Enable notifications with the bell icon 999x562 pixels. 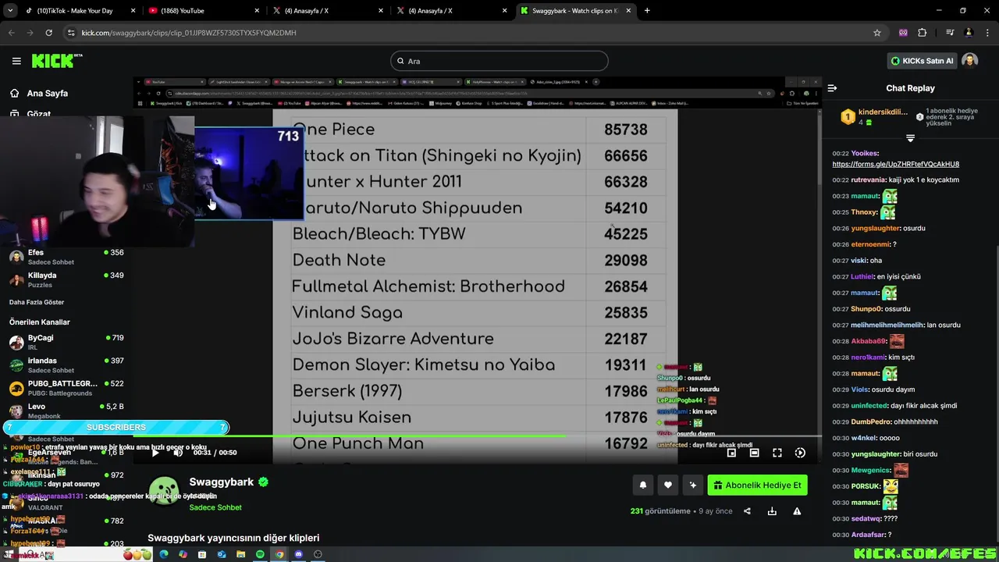(x=643, y=485)
